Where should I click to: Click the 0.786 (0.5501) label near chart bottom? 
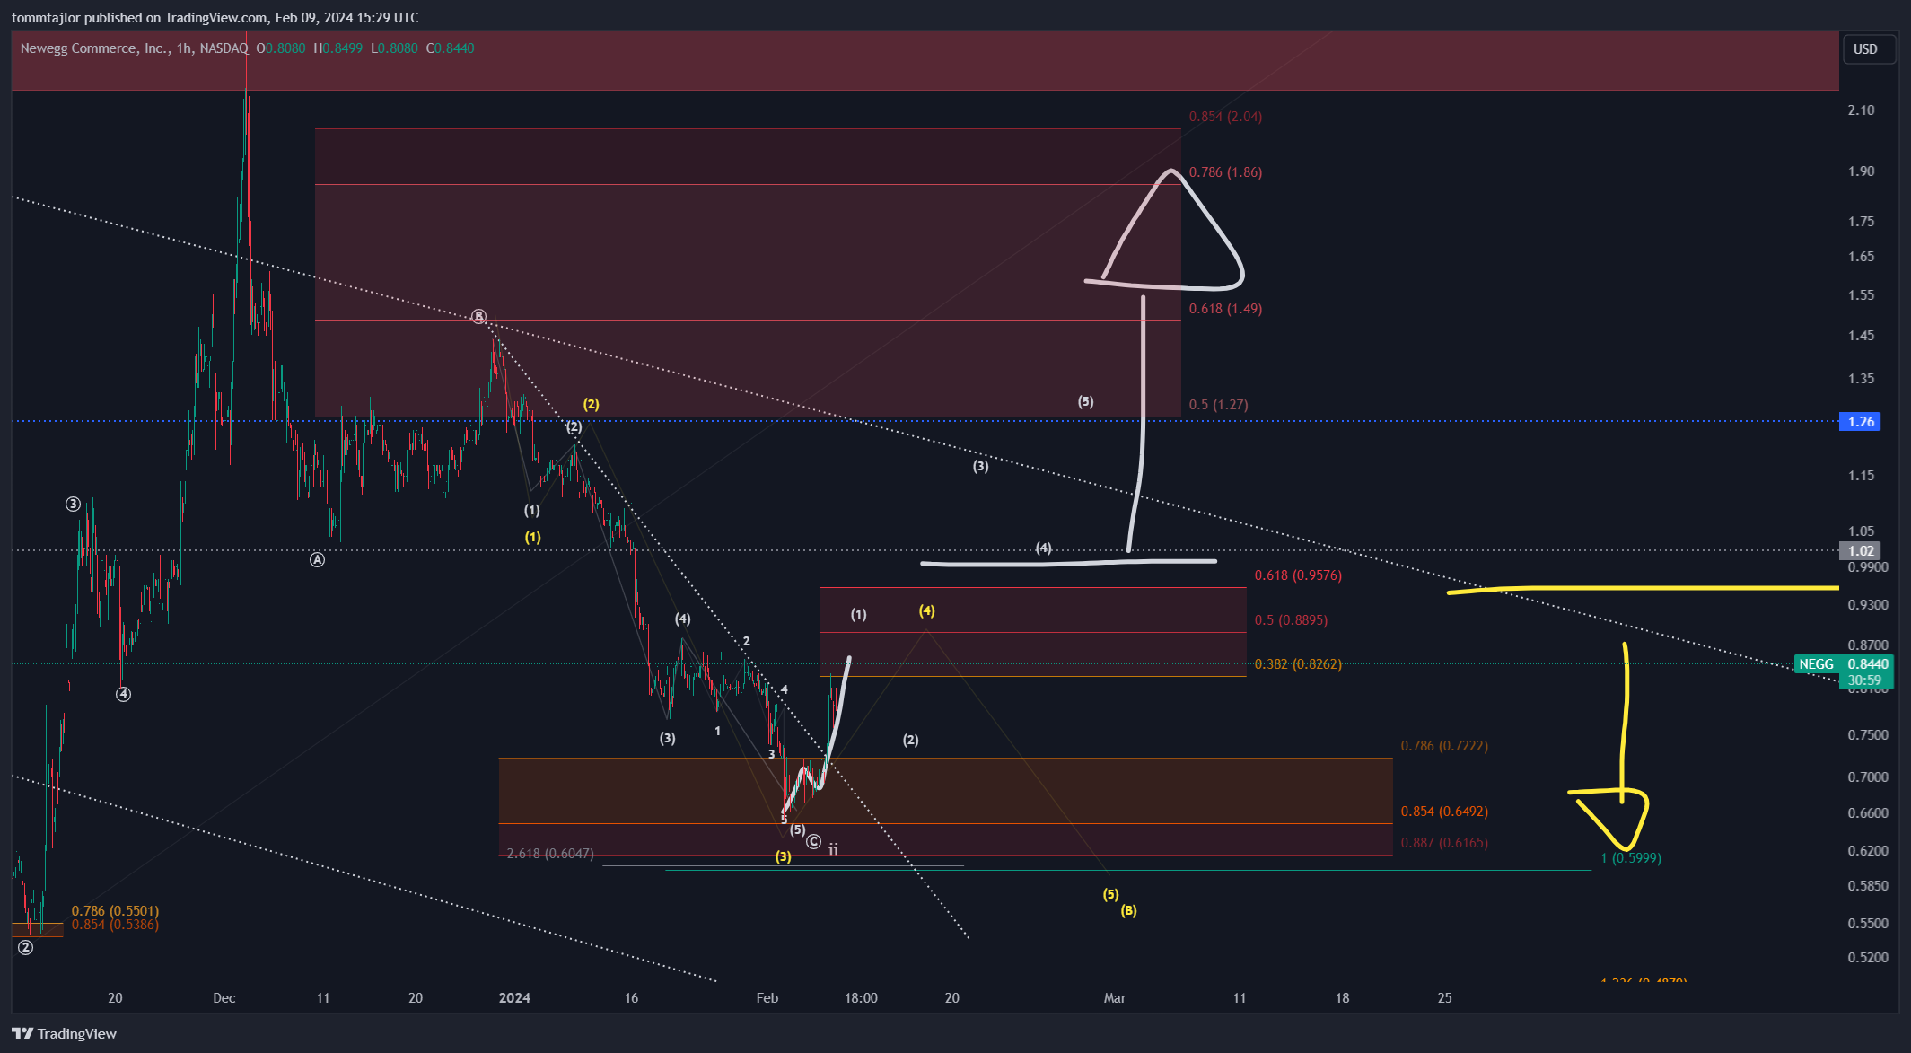[x=115, y=911]
